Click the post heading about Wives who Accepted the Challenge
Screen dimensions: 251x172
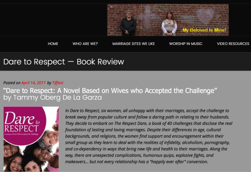[x=110, y=91]
